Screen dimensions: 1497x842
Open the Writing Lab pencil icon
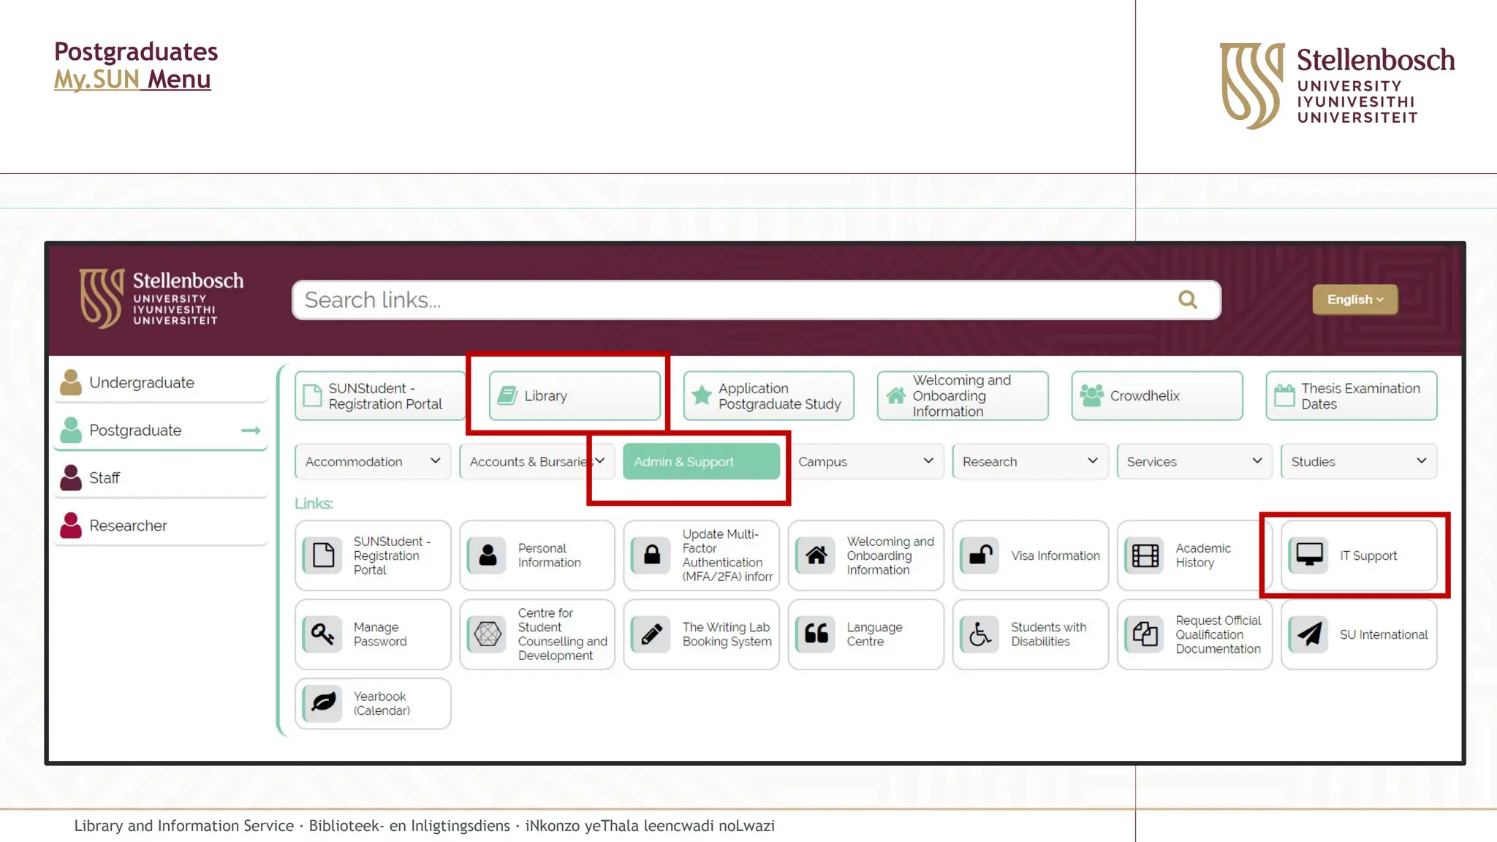tap(651, 634)
